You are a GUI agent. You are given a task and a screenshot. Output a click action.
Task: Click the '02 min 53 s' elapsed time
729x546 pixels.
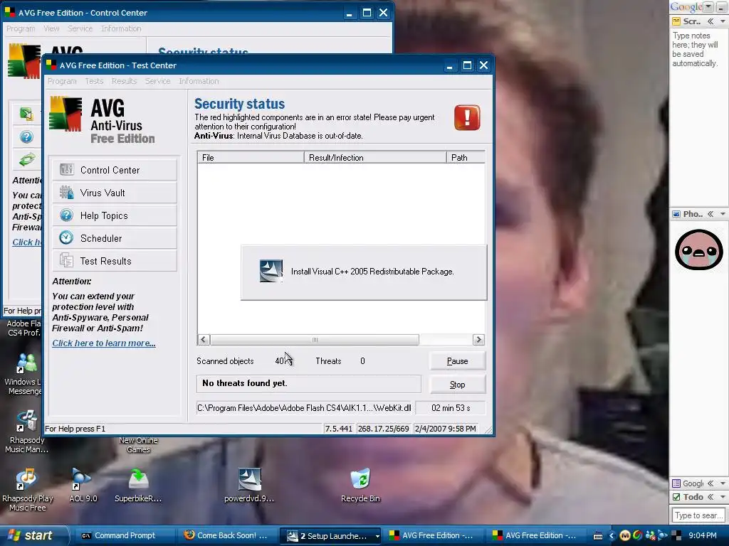(451, 408)
